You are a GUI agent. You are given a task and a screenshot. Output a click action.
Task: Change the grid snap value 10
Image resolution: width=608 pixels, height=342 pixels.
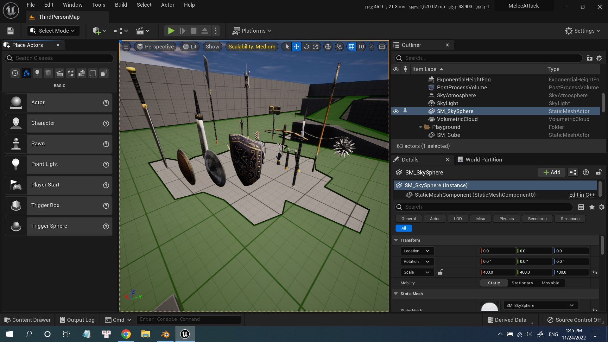pyautogui.click(x=361, y=47)
